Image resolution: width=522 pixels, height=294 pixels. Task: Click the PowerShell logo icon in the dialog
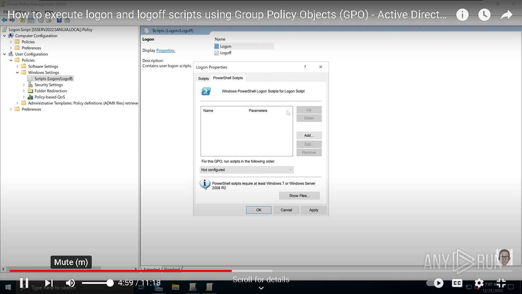(x=206, y=91)
